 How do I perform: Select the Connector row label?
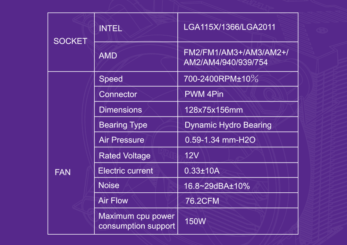[118, 95]
